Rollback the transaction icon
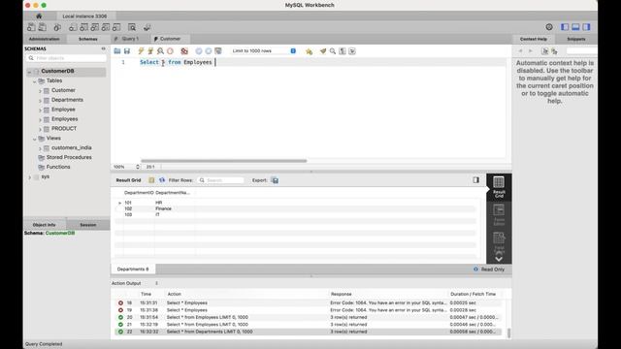 [209, 51]
